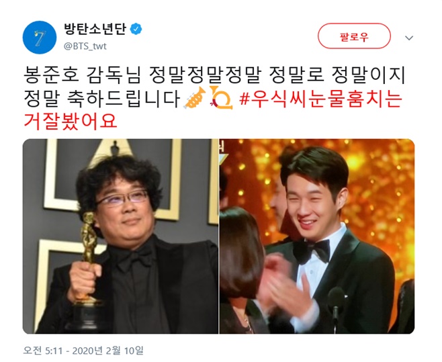The image size is (442, 362).
Task: Open right photo of smiling man in tuxedo
Action: click(317, 236)
